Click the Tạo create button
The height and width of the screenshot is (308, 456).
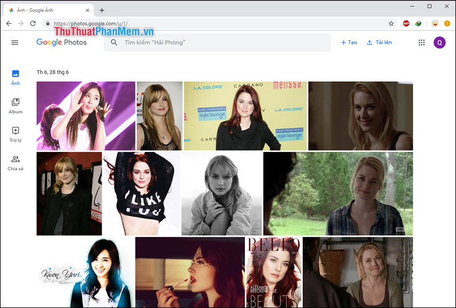tap(349, 43)
